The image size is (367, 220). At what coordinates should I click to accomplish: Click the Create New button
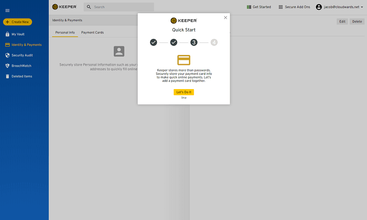tap(18, 22)
